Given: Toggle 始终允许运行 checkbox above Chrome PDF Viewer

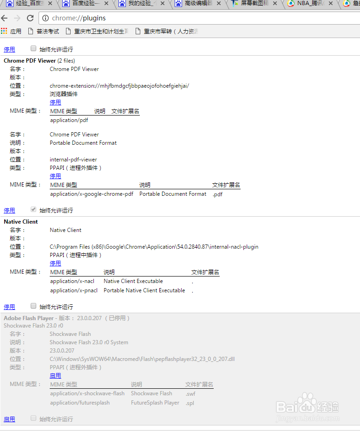Looking at the screenshot, I should pyautogui.click(x=33, y=48).
